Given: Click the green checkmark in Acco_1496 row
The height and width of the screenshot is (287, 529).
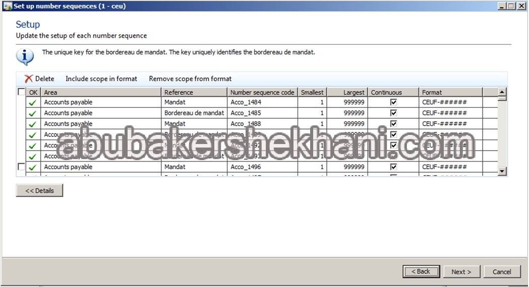Looking at the screenshot, I should click(x=33, y=167).
